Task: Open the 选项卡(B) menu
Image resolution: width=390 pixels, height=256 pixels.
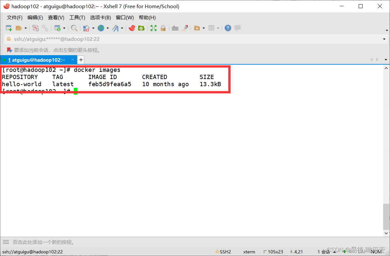Action: [101, 18]
